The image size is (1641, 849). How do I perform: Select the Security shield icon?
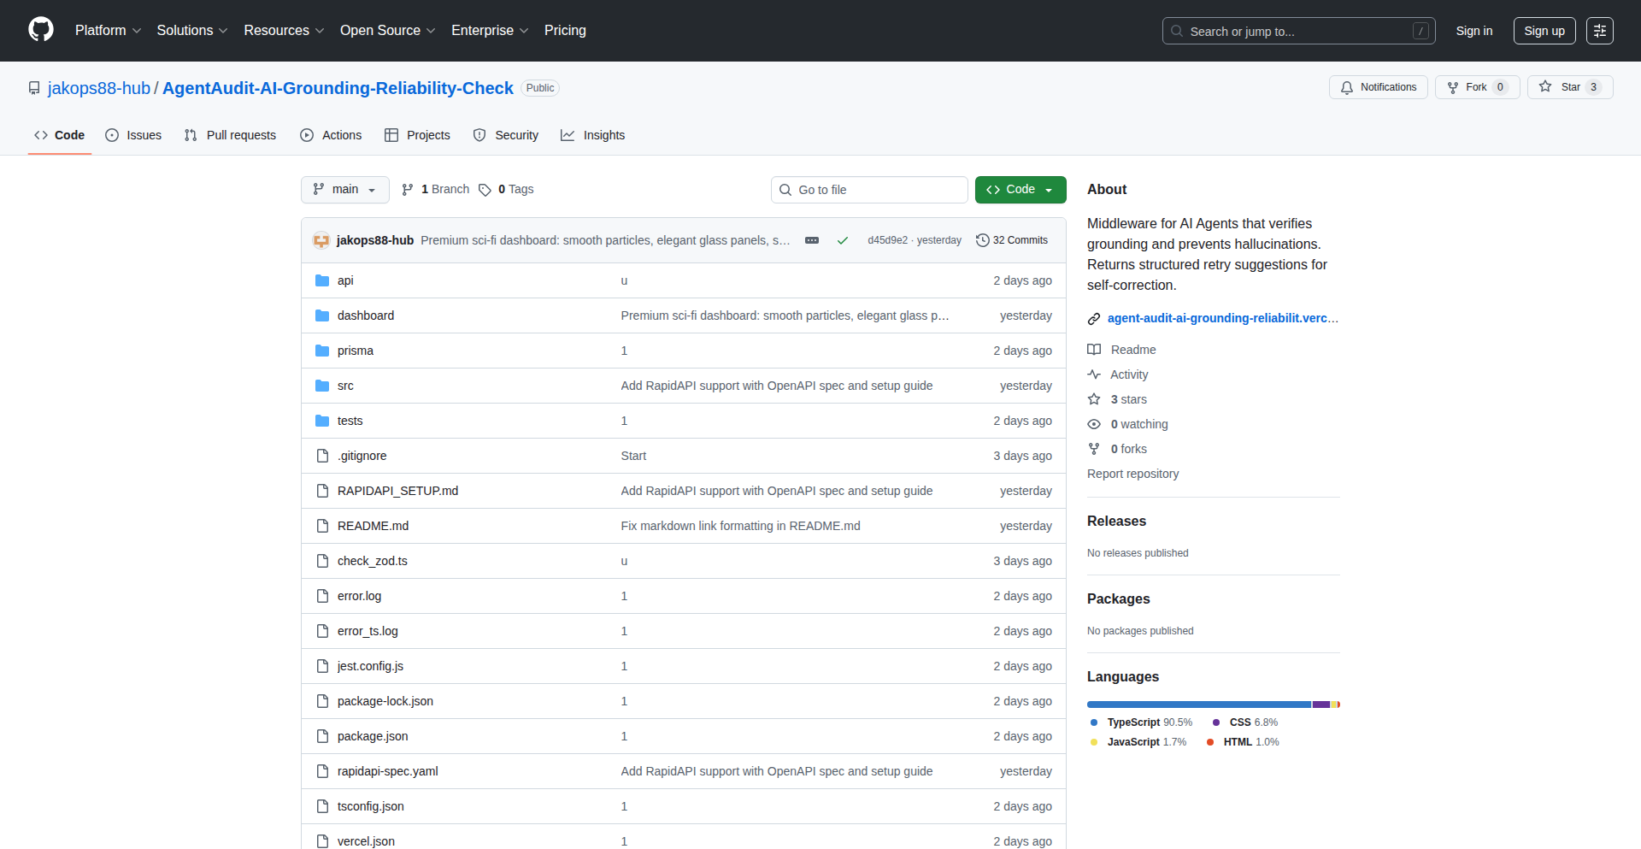(x=479, y=135)
